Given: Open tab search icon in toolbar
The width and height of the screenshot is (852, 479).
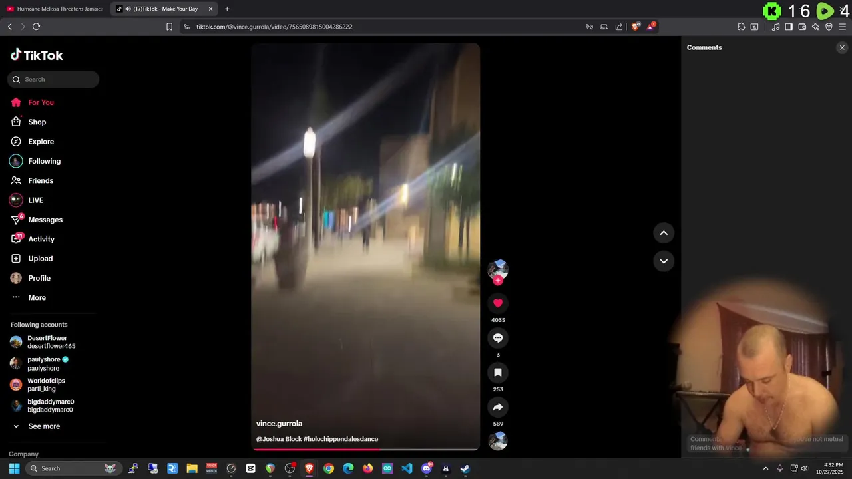Looking at the screenshot, I should [x=754, y=27].
